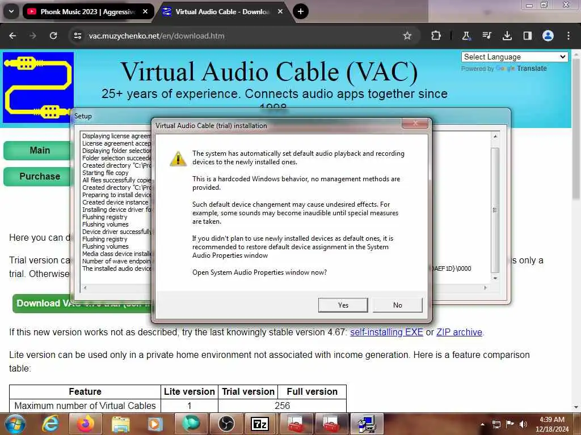Open Windows Explorer folder from taskbar
The height and width of the screenshot is (435, 581).
(120, 424)
